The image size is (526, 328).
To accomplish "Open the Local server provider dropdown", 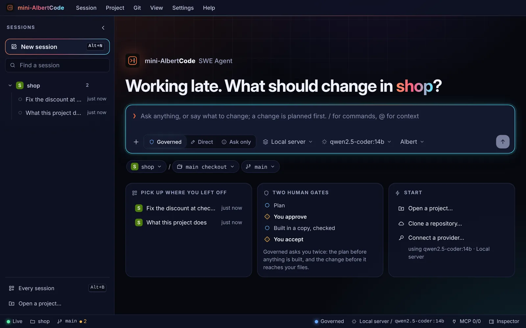I will click(x=288, y=142).
